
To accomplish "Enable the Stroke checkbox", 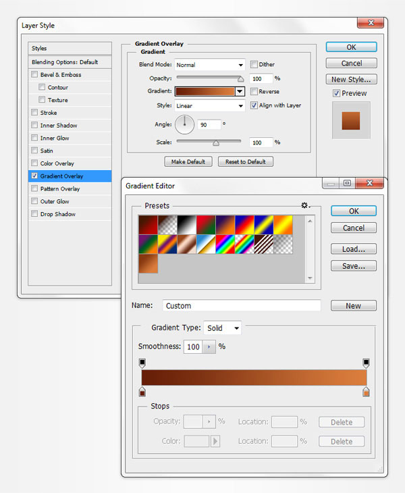I will (x=34, y=112).
